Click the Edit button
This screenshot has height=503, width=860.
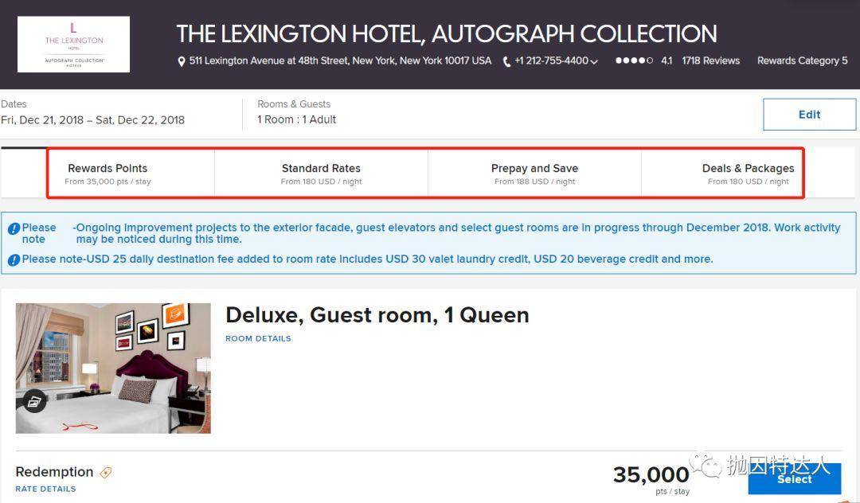coord(809,115)
